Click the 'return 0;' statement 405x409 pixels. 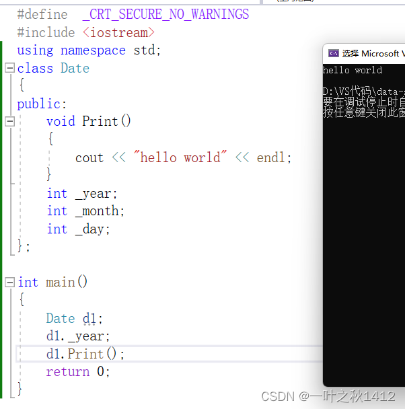78,371
